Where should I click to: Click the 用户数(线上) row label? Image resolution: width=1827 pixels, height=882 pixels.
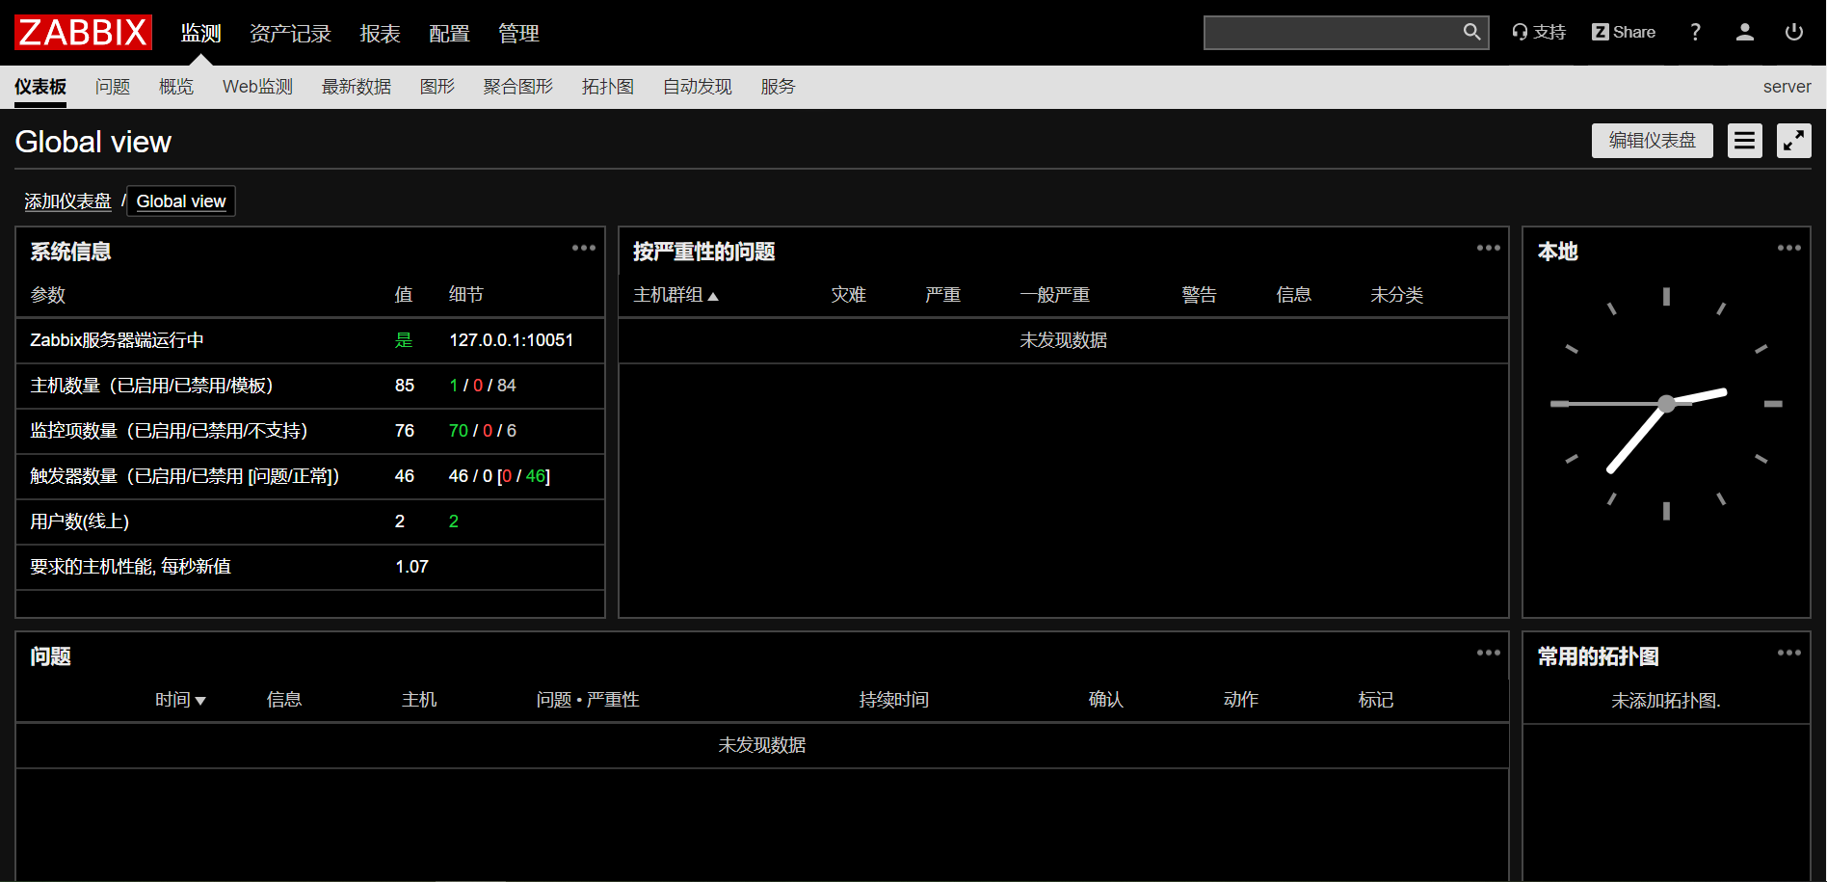coord(79,521)
